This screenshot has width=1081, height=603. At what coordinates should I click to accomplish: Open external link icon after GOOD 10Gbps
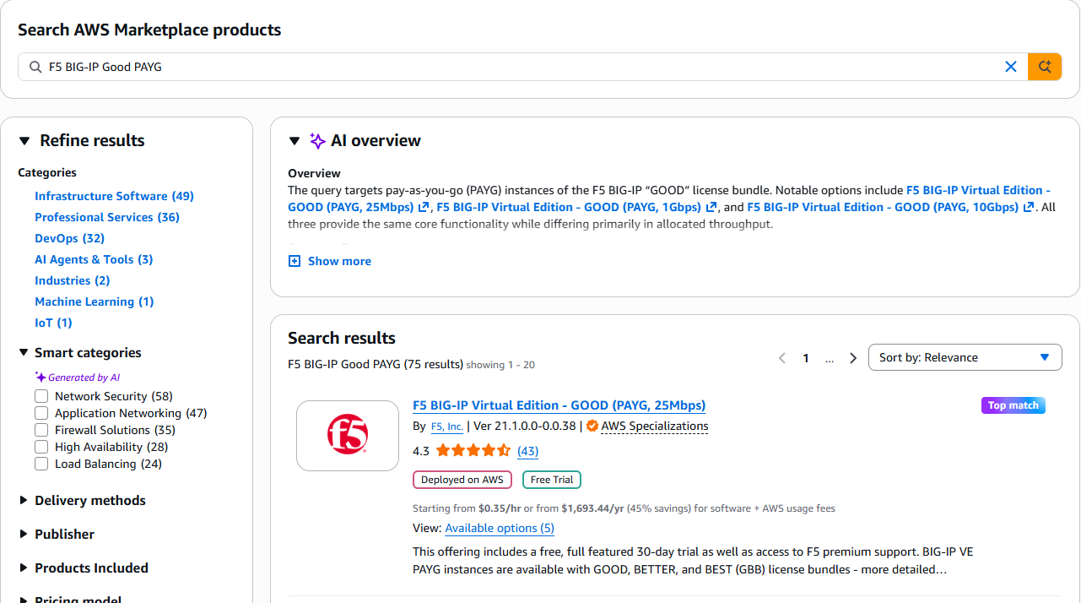click(1029, 207)
